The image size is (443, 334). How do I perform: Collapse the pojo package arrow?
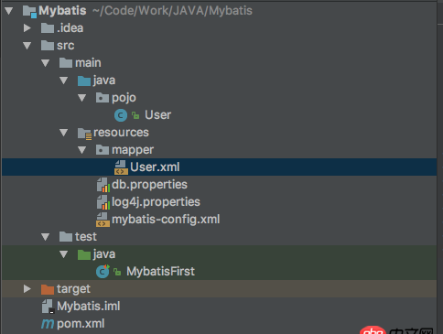tap(82, 98)
